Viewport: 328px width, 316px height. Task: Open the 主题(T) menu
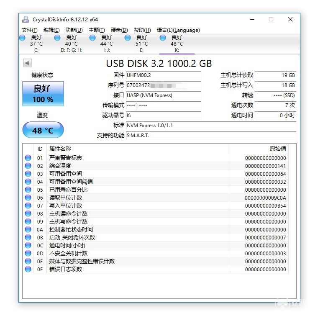click(x=97, y=30)
